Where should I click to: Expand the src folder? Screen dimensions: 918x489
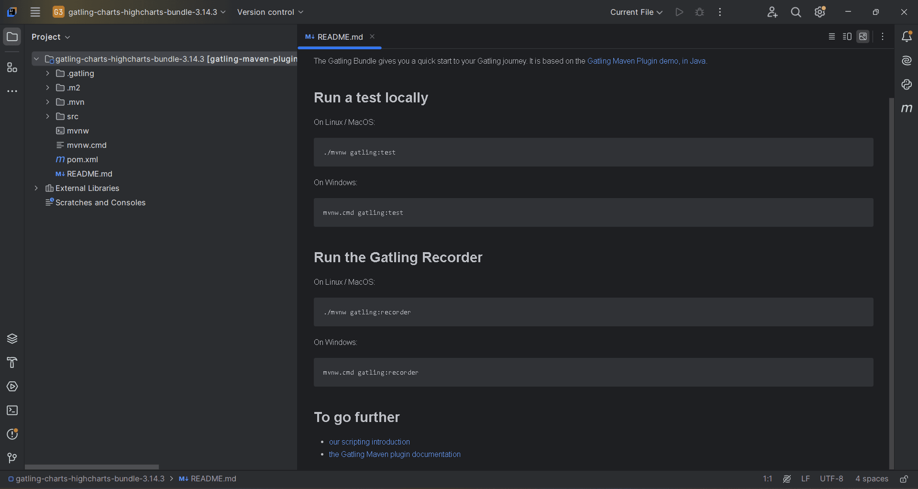47,116
